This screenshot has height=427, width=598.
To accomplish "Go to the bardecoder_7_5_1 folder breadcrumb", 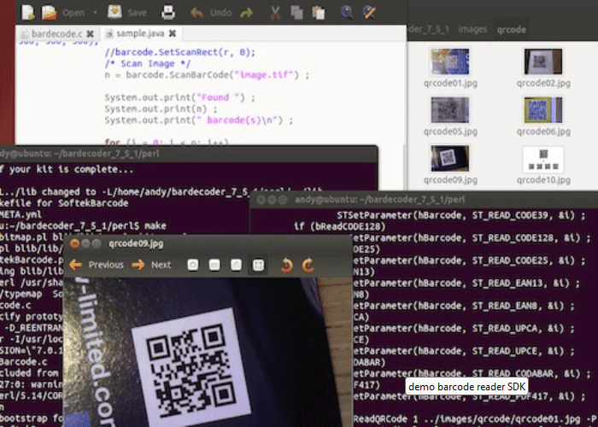I will [x=429, y=29].
